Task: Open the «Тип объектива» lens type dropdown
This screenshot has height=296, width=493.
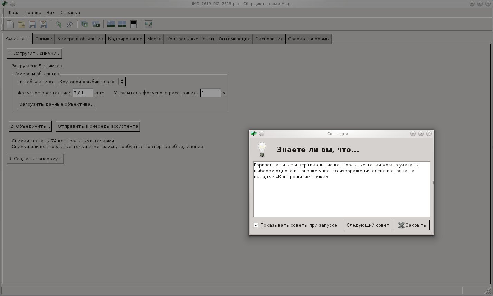Action: (x=91, y=82)
